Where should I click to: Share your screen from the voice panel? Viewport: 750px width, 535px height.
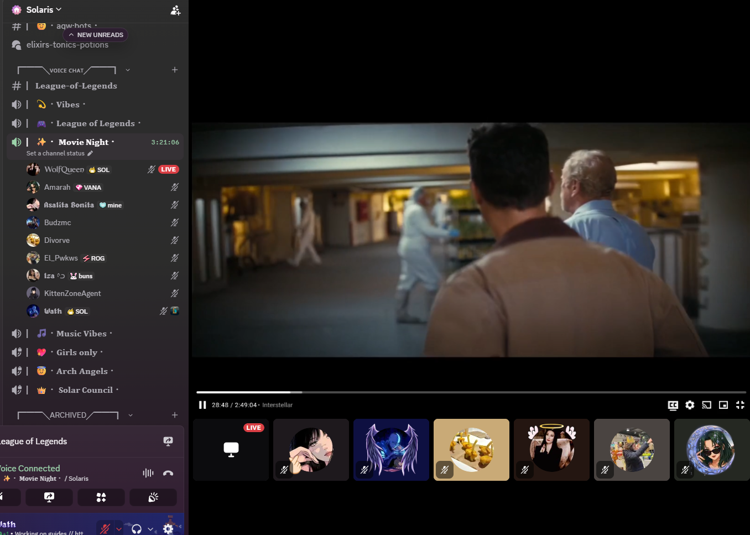(x=49, y=497)
